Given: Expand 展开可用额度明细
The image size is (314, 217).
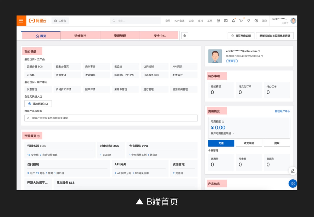Looking at the screenshot, I should (222, 133).
